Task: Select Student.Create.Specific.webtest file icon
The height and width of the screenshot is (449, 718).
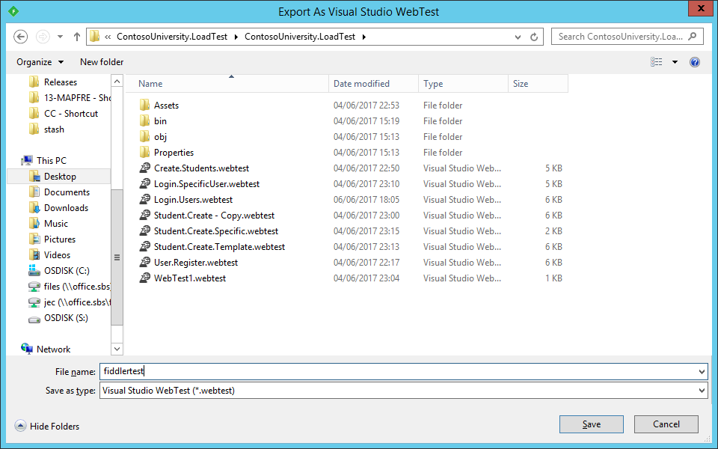Action: pos(144,231)
